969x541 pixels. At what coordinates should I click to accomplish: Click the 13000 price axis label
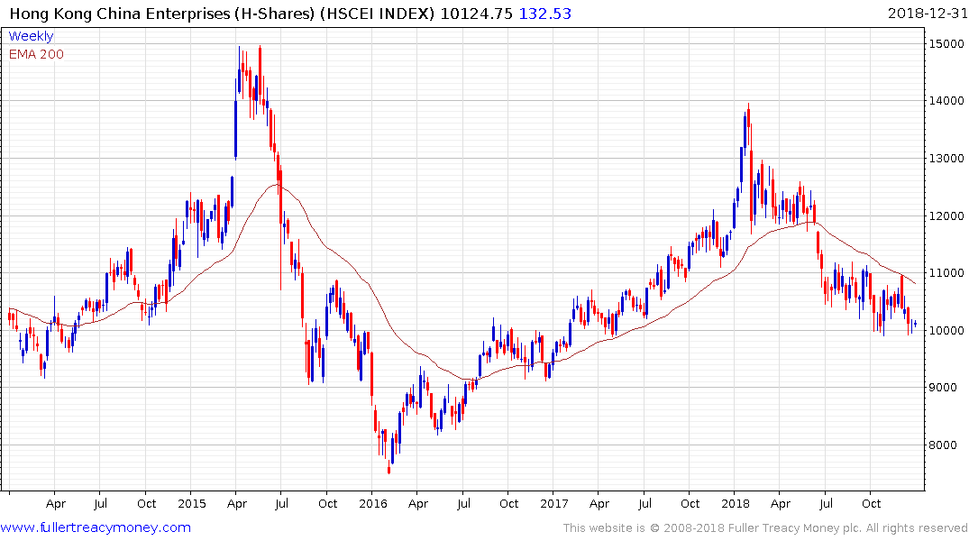[x=945, y=159]
